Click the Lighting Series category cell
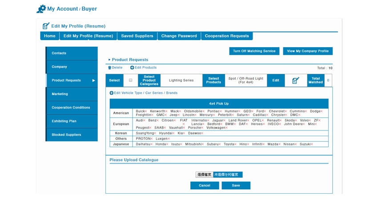The image size is (378, 203). 181,81
